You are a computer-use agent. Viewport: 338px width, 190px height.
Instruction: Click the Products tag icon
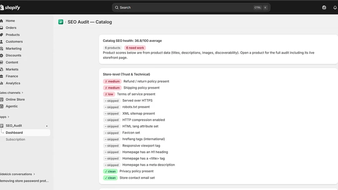(x=2, y=35)
